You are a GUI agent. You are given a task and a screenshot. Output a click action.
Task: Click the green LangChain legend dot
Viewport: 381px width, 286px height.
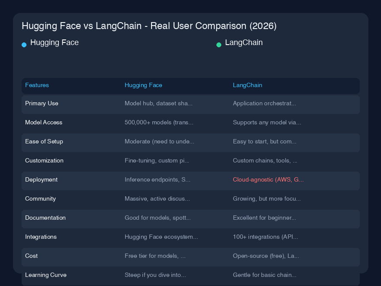click(219, 45)
